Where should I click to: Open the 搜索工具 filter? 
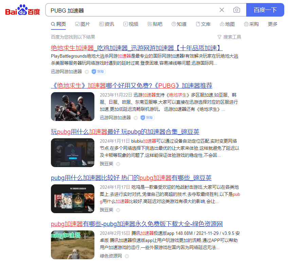[229, 37]
